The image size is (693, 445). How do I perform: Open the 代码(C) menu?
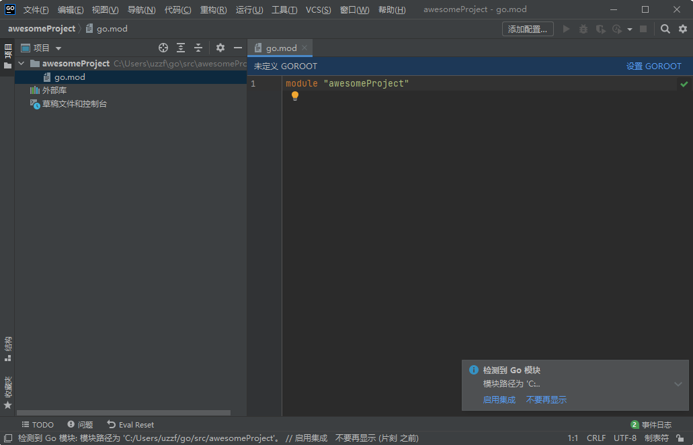point(177,9)
